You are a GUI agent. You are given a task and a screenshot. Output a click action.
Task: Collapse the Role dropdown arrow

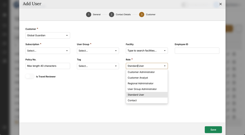point(165,66)
